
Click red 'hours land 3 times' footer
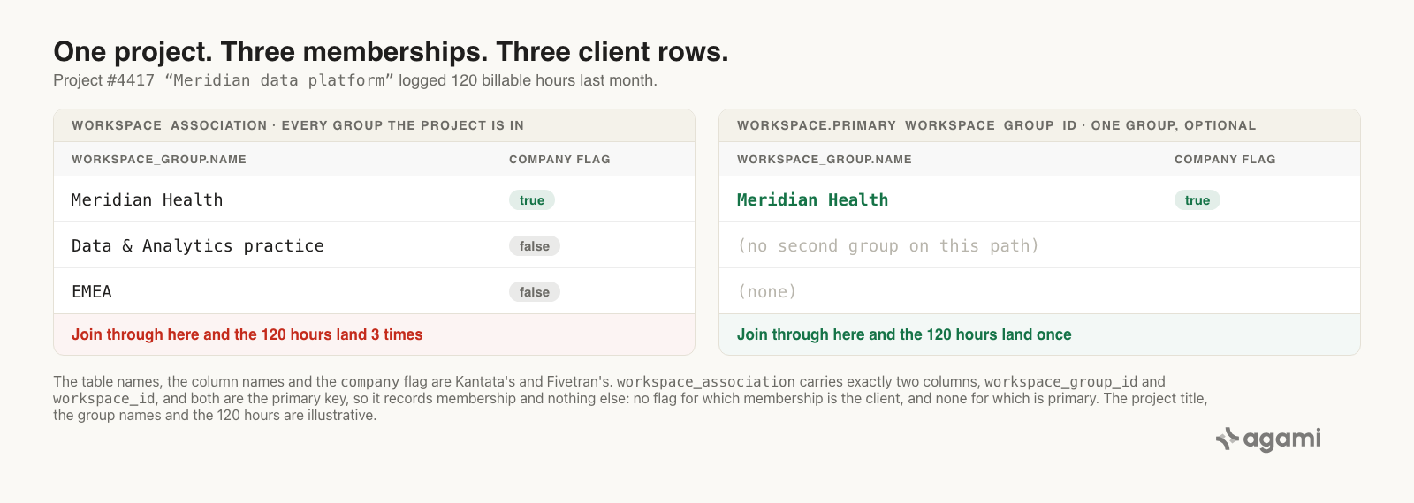375,334
